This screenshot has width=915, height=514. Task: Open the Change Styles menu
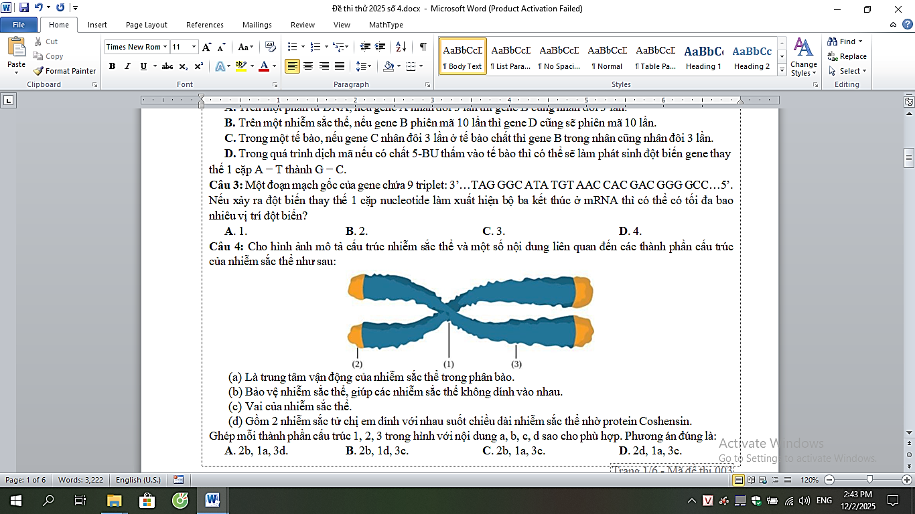click(803, 58)
